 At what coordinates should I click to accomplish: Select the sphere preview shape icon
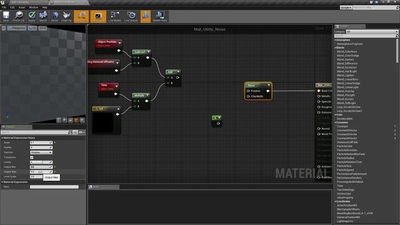pyautogui.click(x=65, y=120)
